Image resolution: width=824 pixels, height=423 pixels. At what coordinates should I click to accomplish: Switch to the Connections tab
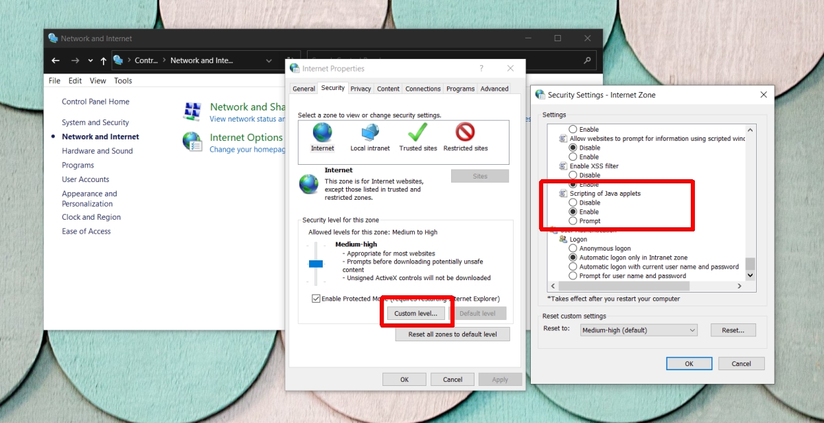[423, 89]
